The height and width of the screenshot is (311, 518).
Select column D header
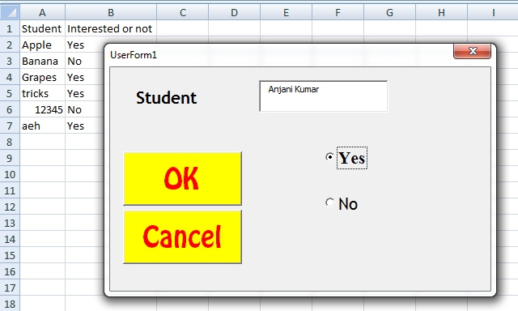tap(234, 13)
